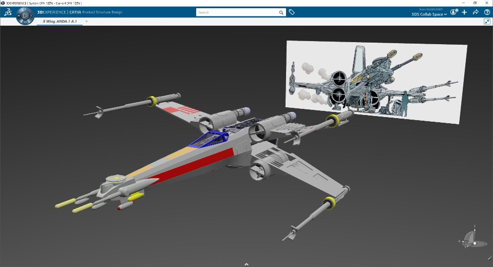
Task: Click the west quadrant of compass
Action: tap(19, 15)
